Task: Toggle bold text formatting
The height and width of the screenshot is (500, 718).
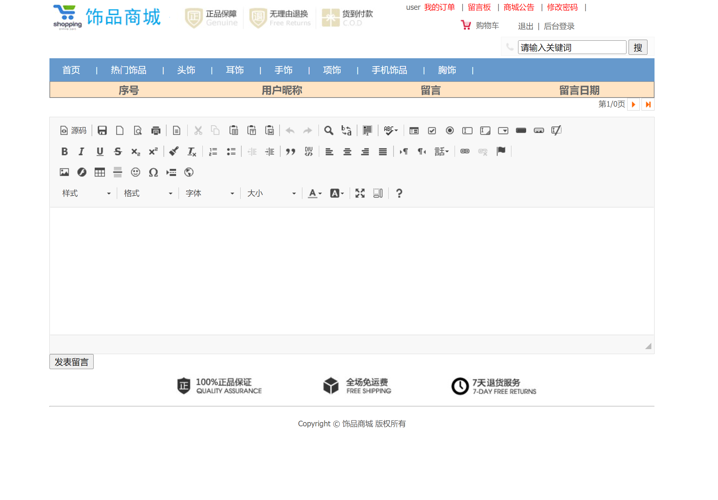Action: coord(64,152)
